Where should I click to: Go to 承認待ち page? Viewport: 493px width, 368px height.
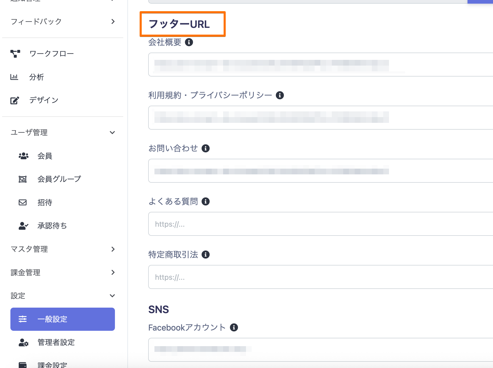pos(52,226)
